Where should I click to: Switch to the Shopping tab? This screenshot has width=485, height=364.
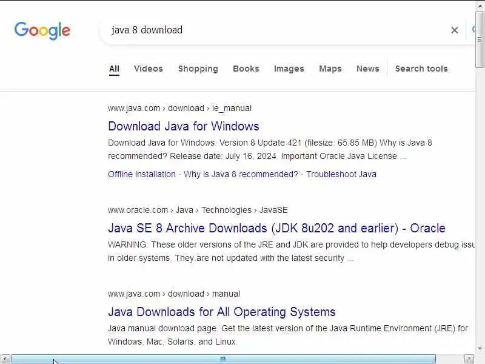tap(198, 69)
